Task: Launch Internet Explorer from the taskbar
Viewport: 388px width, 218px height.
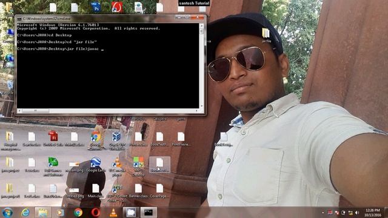Action: [25, 213]
